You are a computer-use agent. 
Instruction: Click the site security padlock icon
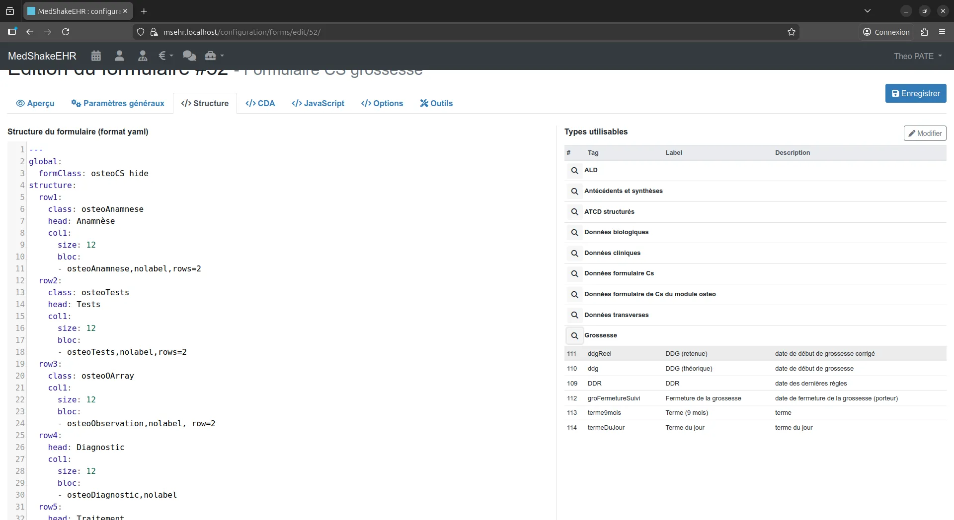click(x=155, y=32)
